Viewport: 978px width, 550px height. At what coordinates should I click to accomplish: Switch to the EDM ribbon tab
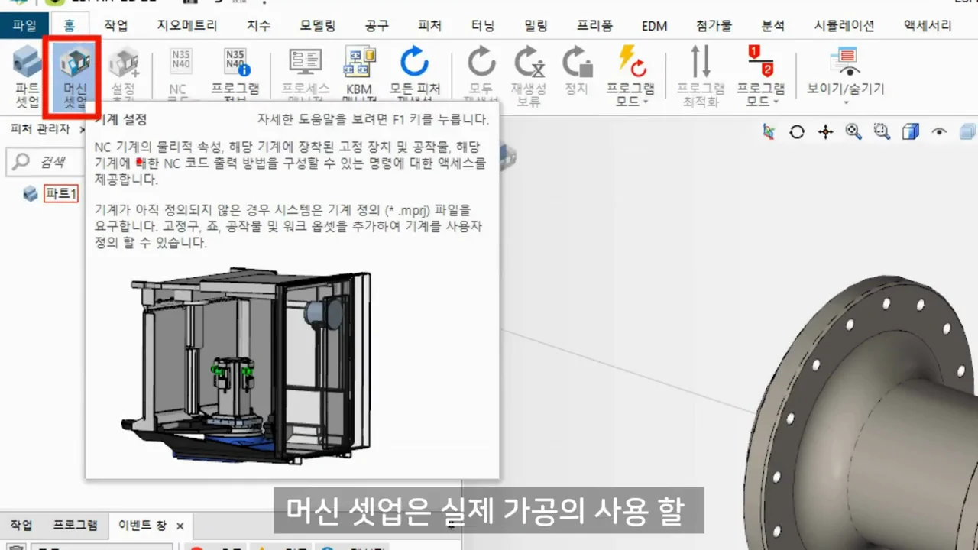pos(654,25)
